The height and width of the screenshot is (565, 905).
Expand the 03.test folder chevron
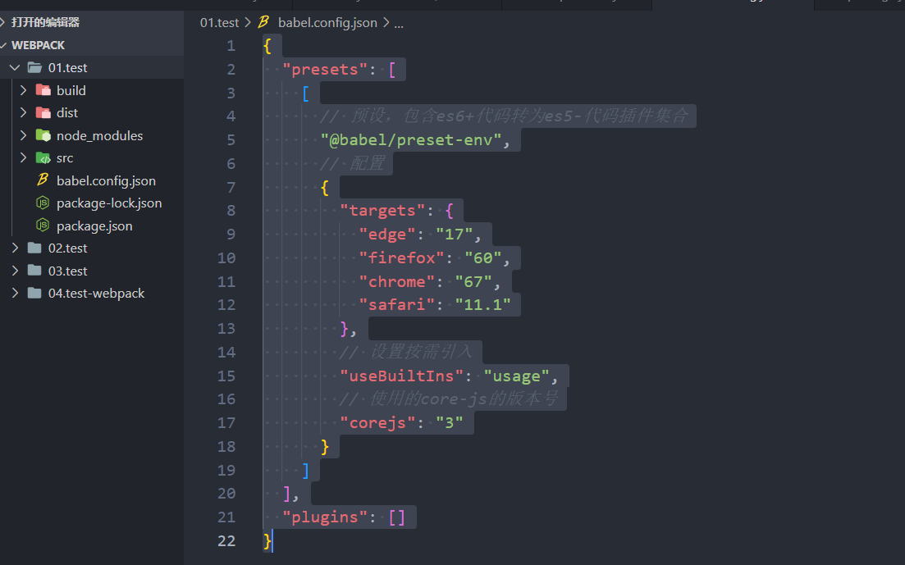click(15, 270)
